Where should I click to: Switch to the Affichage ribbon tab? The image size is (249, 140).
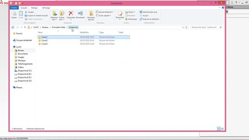(x=46, y=8)
